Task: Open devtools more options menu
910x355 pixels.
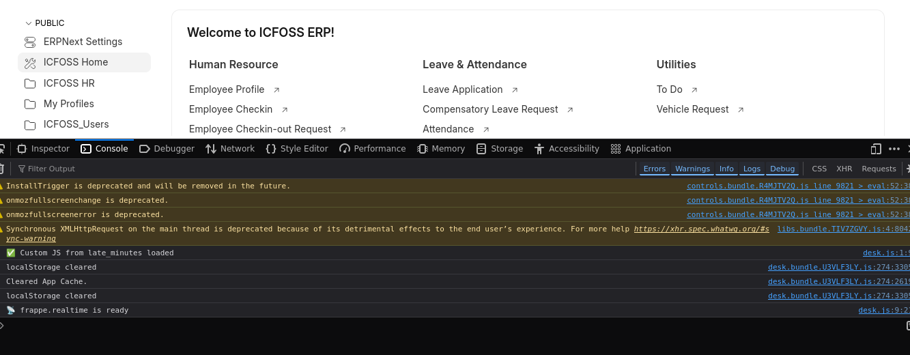Action: tap(894, 149)
